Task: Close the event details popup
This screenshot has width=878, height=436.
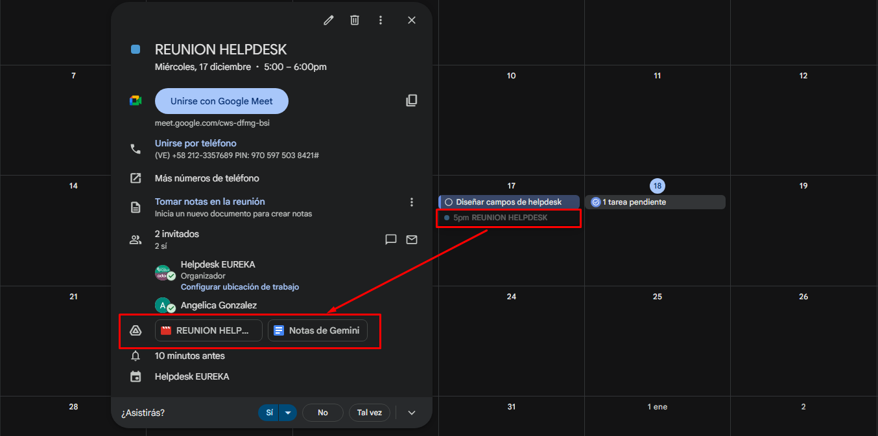Action: (412, 20)
